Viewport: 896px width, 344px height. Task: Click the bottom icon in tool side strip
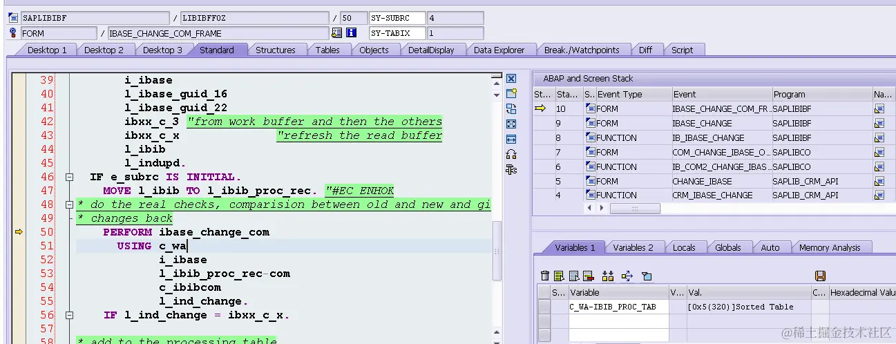click(511, 169)
